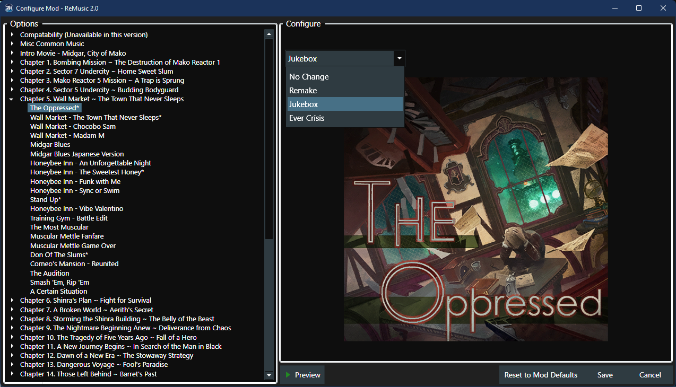This screenshot has height=387, width=676.
Task: Minimize the Configure Mod window
Action: (614, 8)
